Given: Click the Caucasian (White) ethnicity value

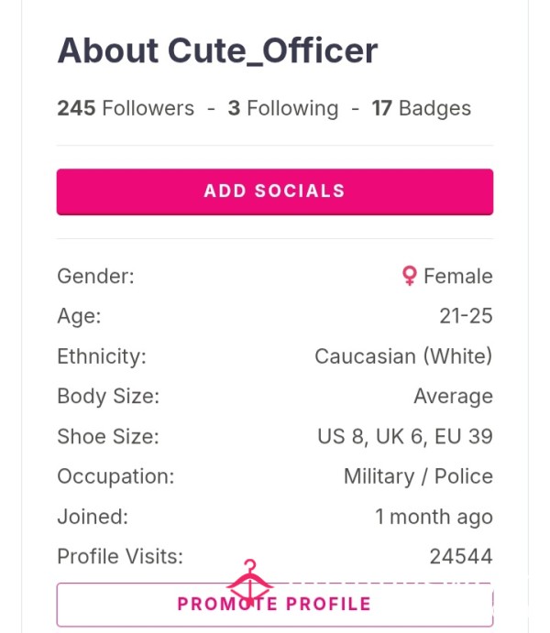Looking at the screenshot, I should point(403,356).
